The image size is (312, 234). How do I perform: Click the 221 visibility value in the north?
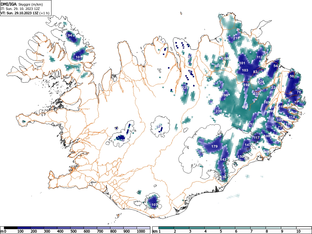(x=185, y=88)
